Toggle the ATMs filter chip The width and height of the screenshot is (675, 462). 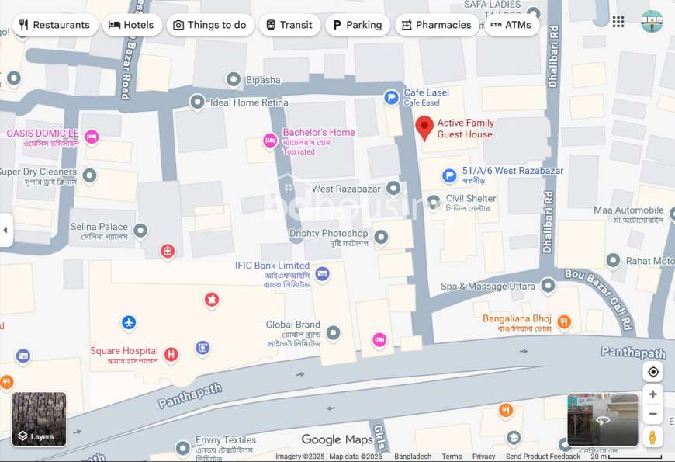coord(511,25)
